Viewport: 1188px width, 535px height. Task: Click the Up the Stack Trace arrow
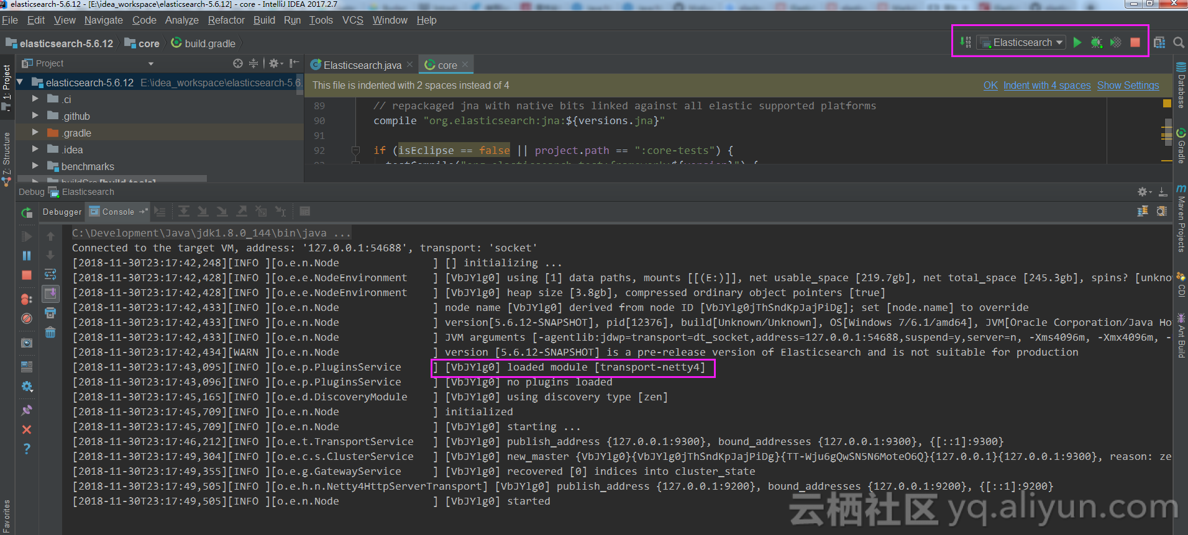(50, 236)
